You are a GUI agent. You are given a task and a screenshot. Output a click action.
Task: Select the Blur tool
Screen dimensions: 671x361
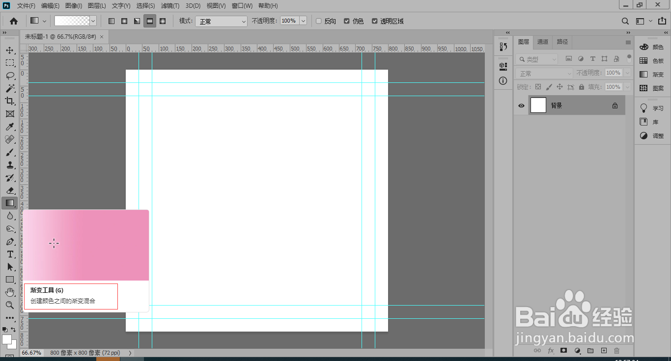(10, 216)
